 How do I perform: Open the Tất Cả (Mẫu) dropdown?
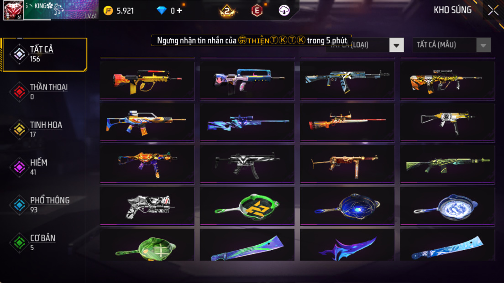pos(451,45)
